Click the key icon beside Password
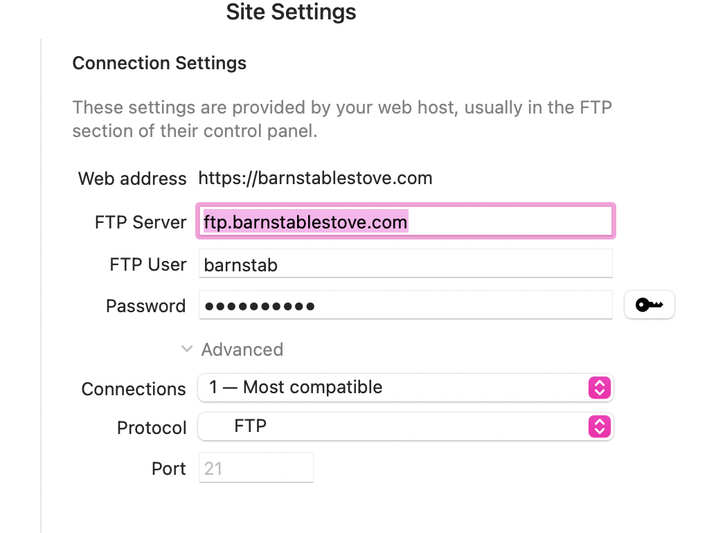This screenshot has height=533, width=716. [x=649, y=305]
